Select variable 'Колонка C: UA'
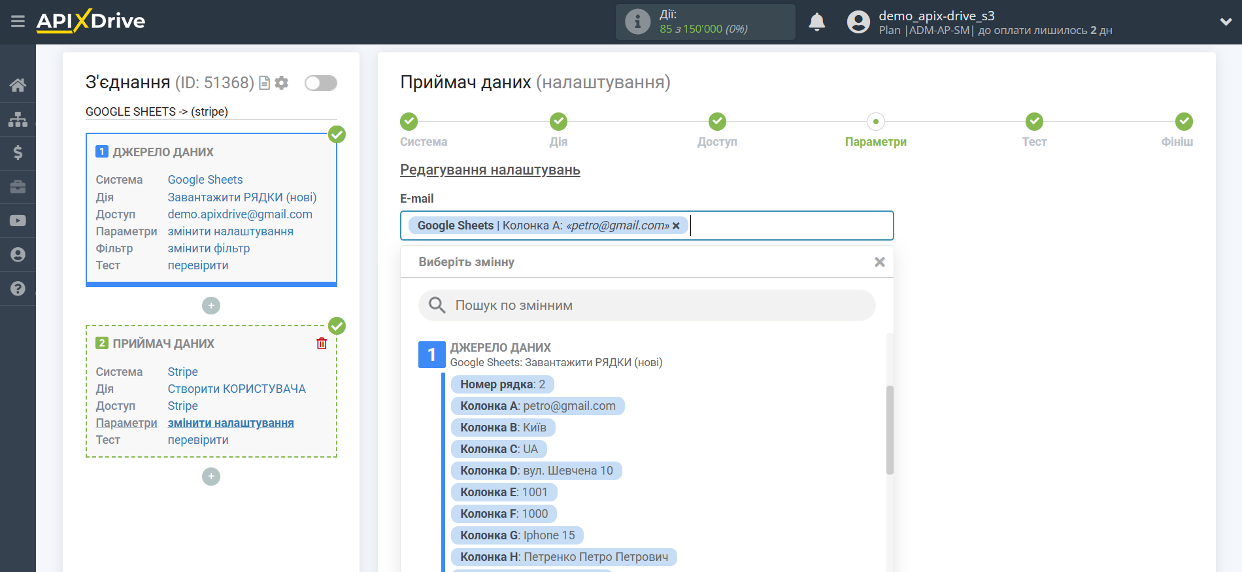This screenshot has width=1242, height=572. (x=499, y=449)
